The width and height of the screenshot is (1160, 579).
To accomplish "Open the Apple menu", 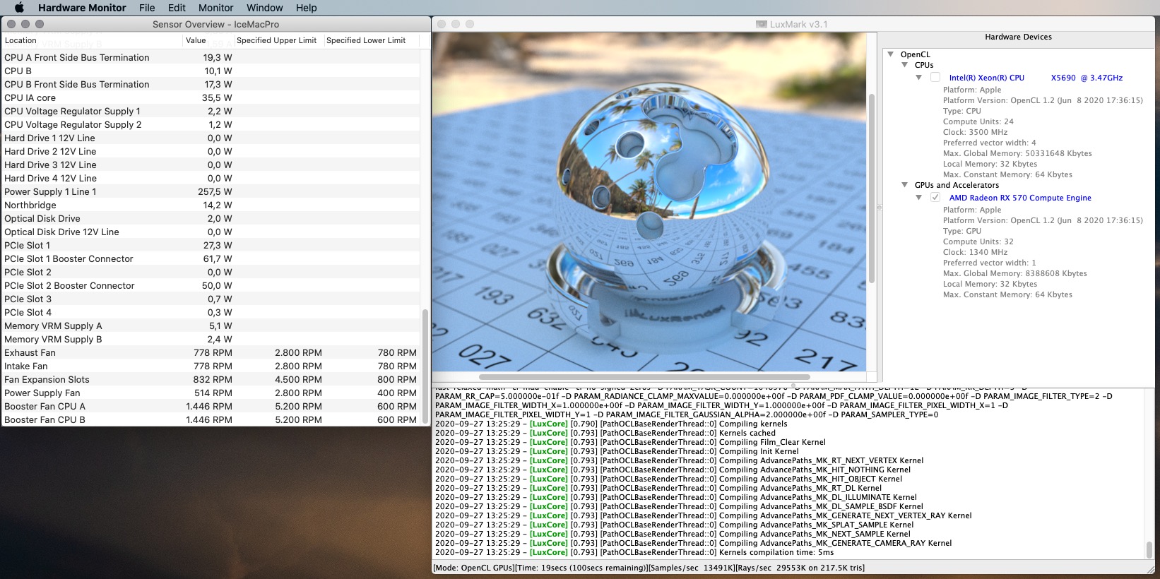I will point(19,8).
